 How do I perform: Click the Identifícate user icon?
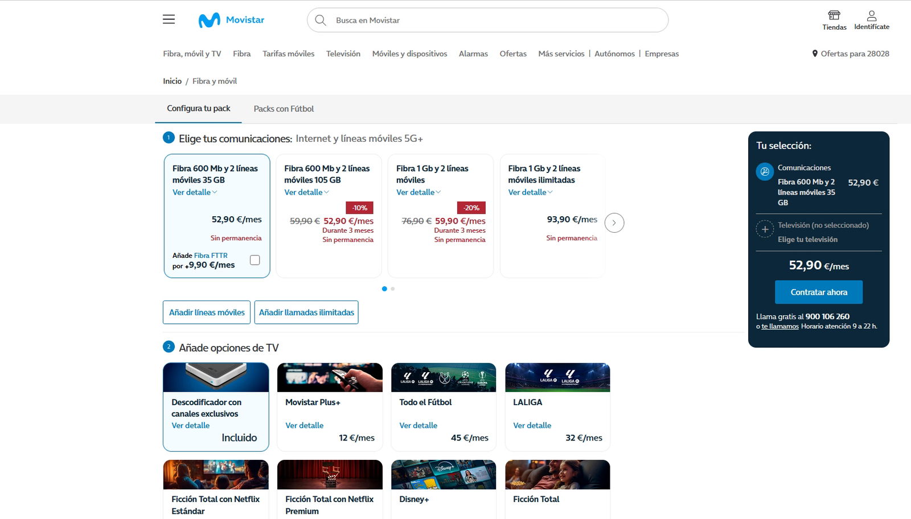[872, 15]
